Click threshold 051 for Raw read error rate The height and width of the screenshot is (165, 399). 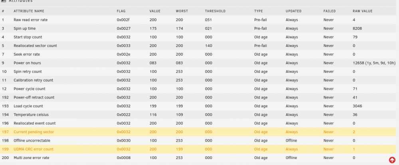pos(208,20)
